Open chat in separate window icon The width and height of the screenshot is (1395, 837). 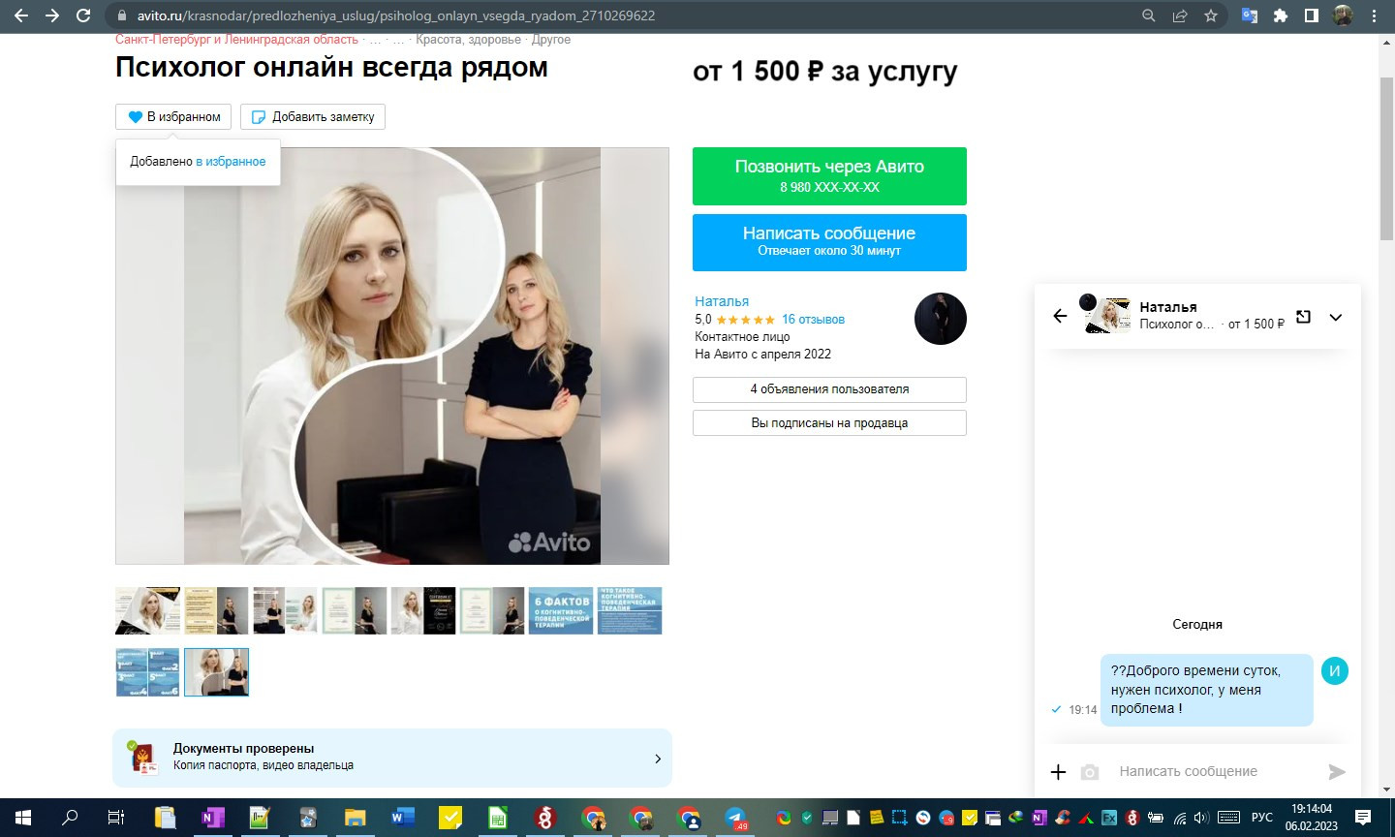(x=1304, y=317)
